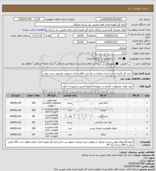
Task: Click the response deadline date 1405/01/16
Action: (x=111, y=36)
